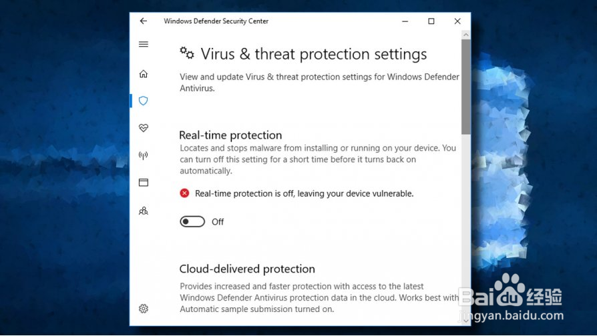This screenshot has height=336, width=597.
Task: Turn on the Real-time protection switch
Action: [x=192, y=221]
